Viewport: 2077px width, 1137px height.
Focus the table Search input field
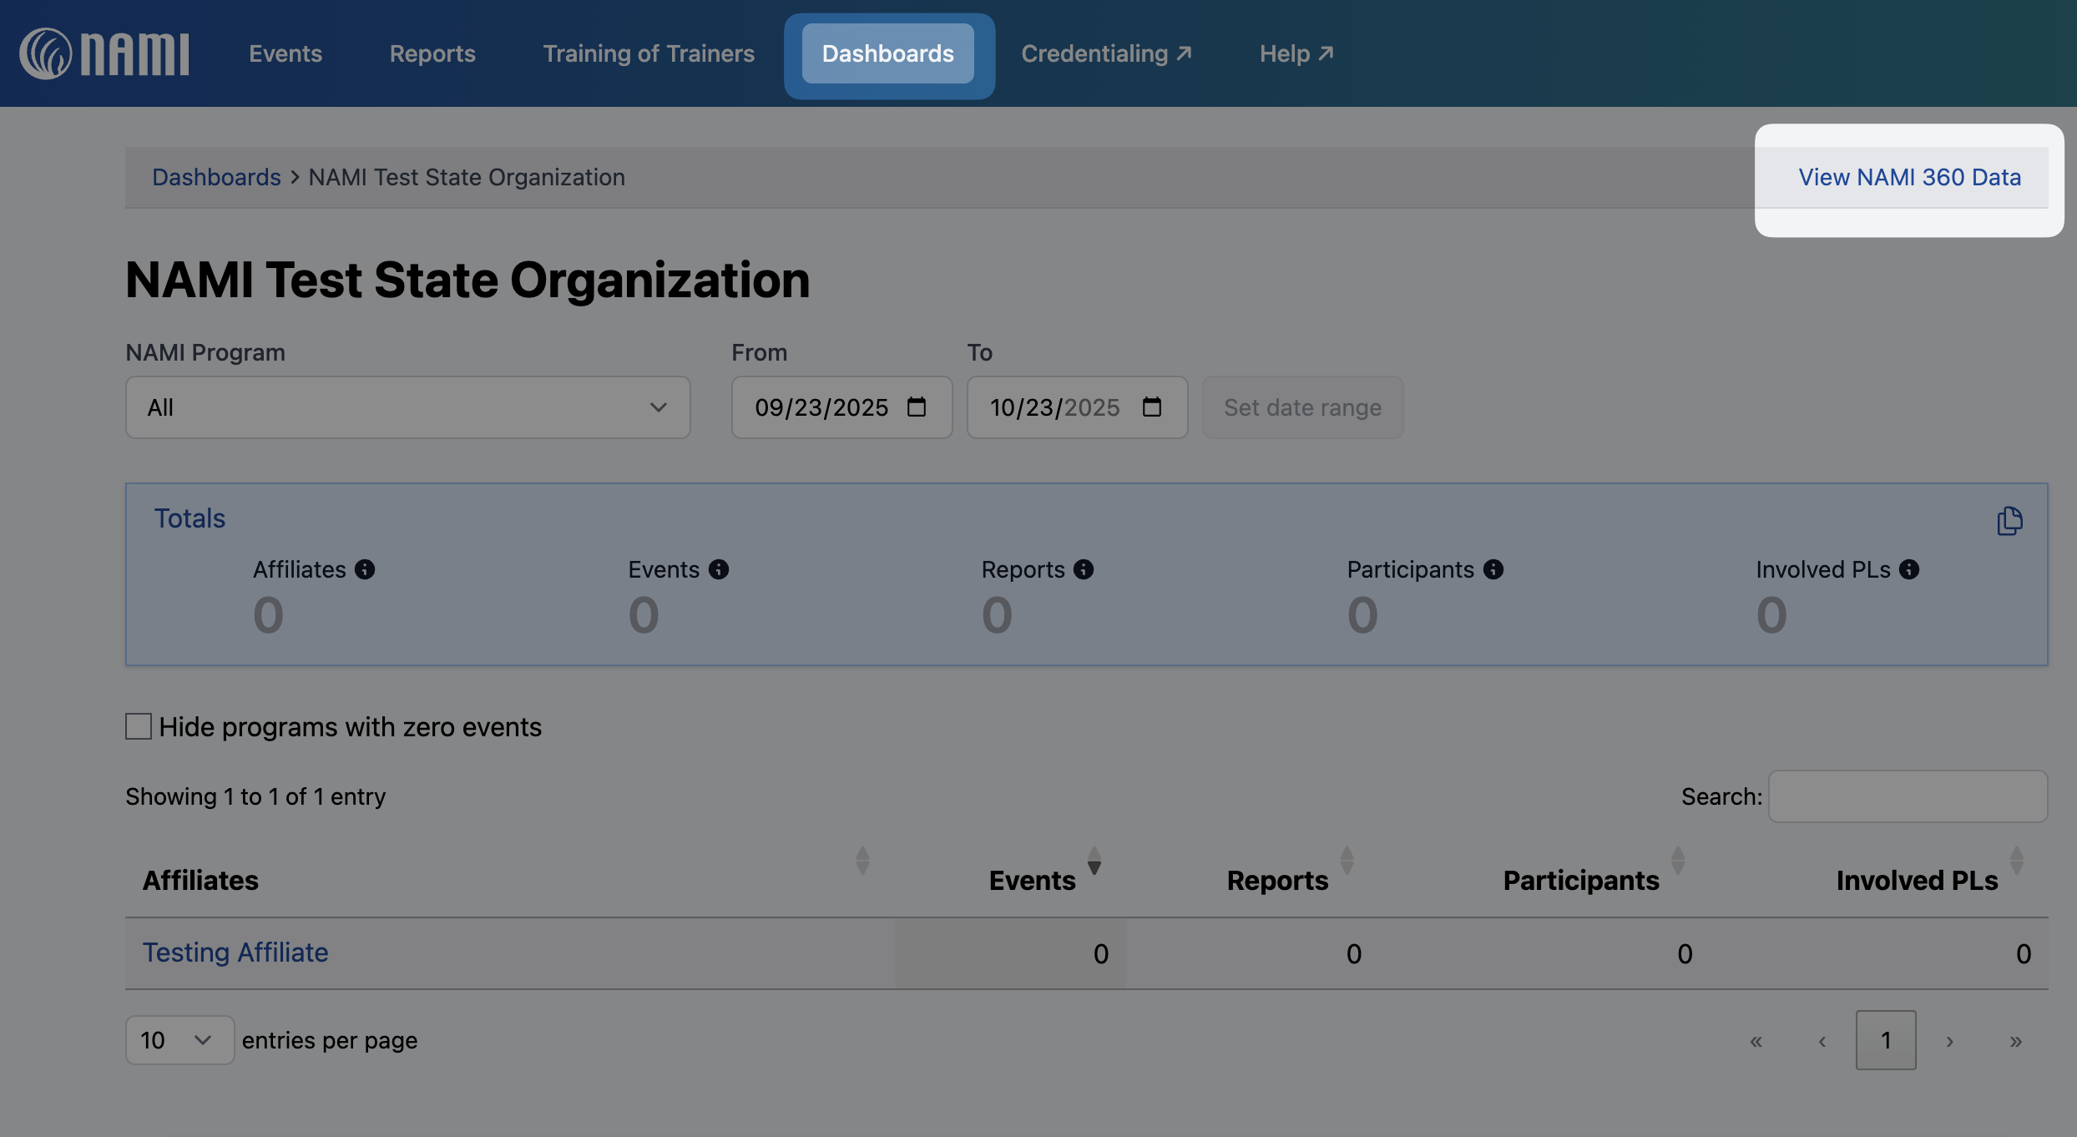[1908, 796]
